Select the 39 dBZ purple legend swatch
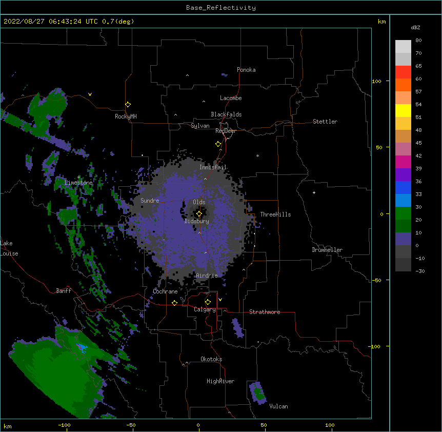The width and height of the screenshot is (442, 432). tap(403, 174)
